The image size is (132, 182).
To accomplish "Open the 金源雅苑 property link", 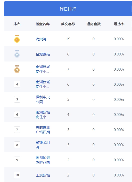I will tap(43, 54).
